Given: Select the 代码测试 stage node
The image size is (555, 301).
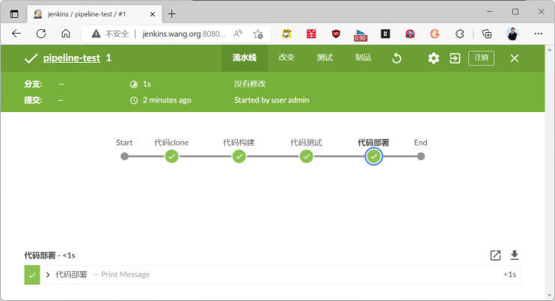Looking at the screenshot, I should click(306, 156).
